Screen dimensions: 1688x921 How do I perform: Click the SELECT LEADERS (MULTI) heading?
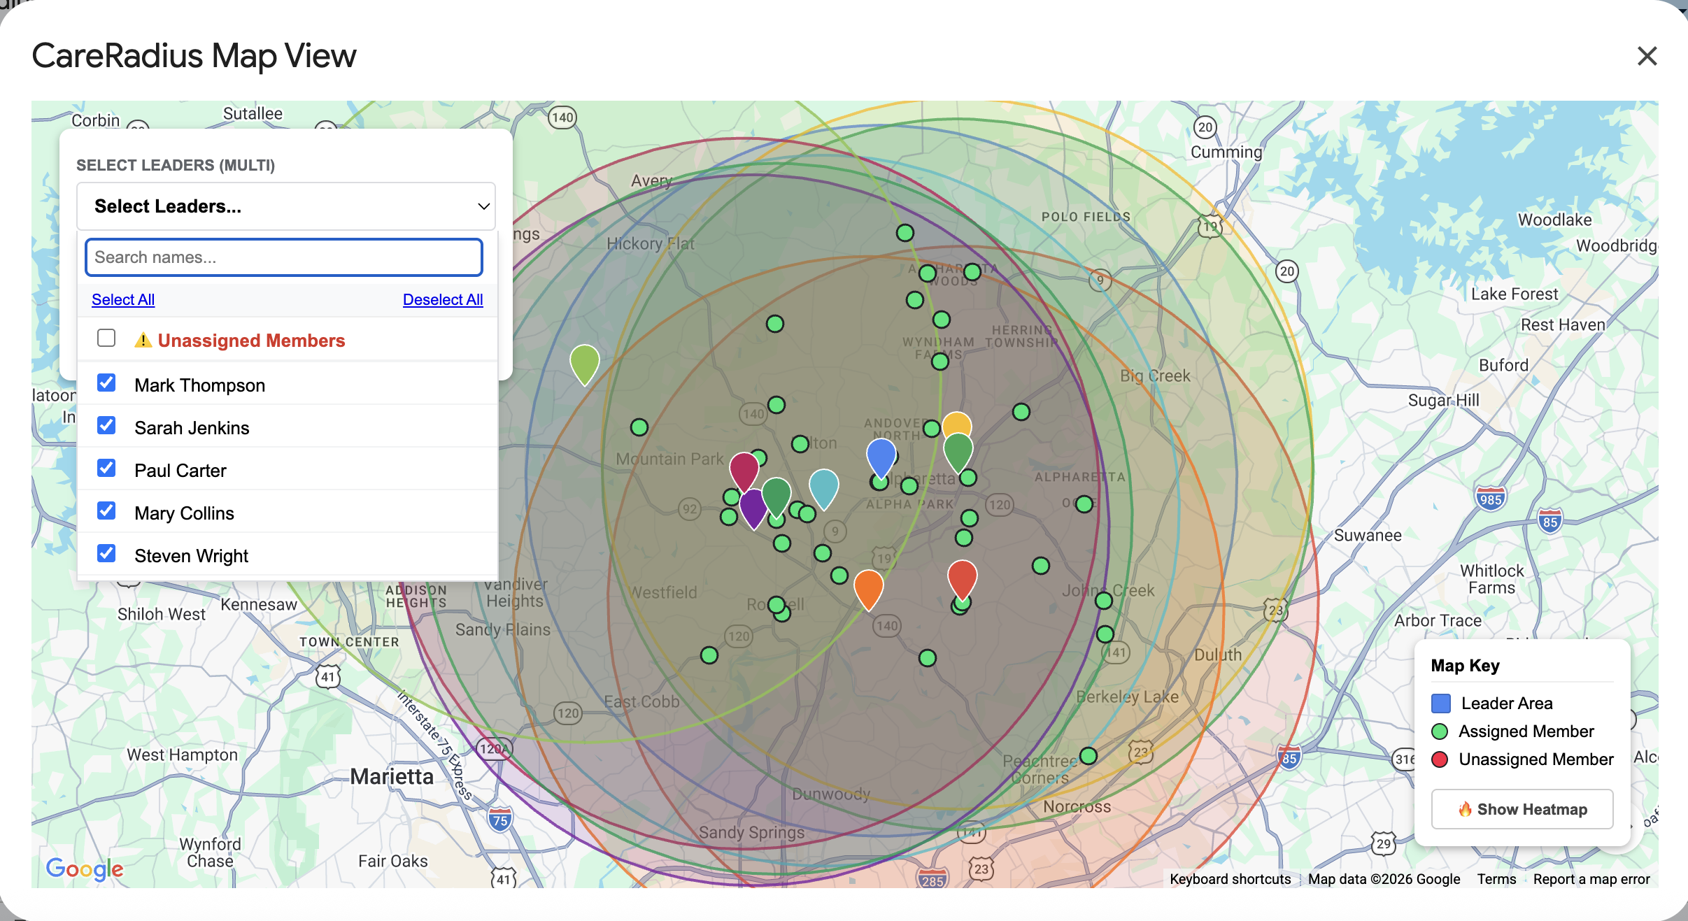click(176, 166)
